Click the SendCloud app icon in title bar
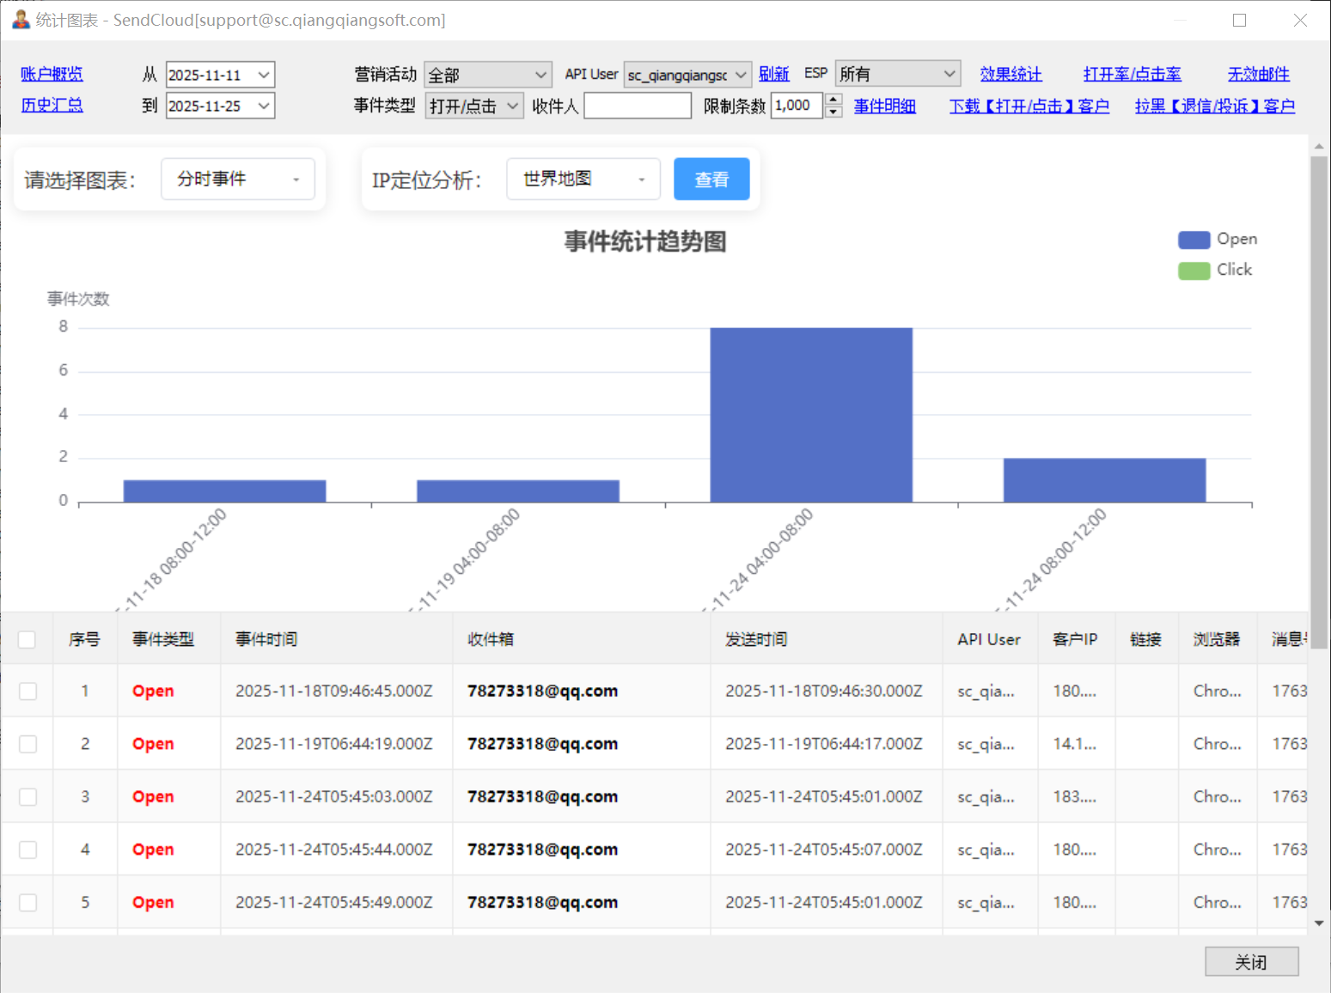Viewport: 1331px width, 993px height. (x=21, y=20)
